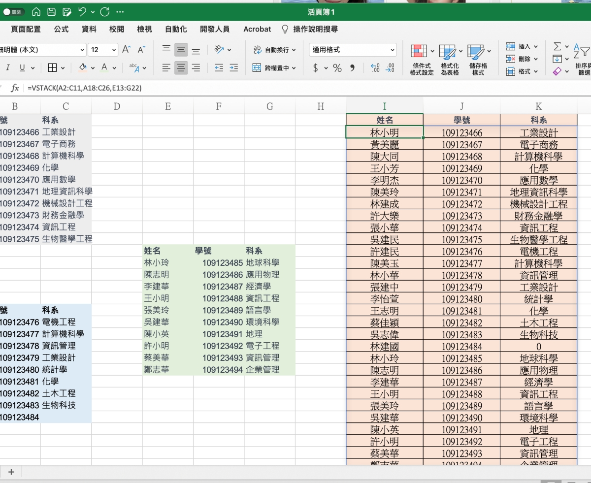Click the Insert (插入) cells button
Screen dimensions: 591x483
tap(522, 47)
